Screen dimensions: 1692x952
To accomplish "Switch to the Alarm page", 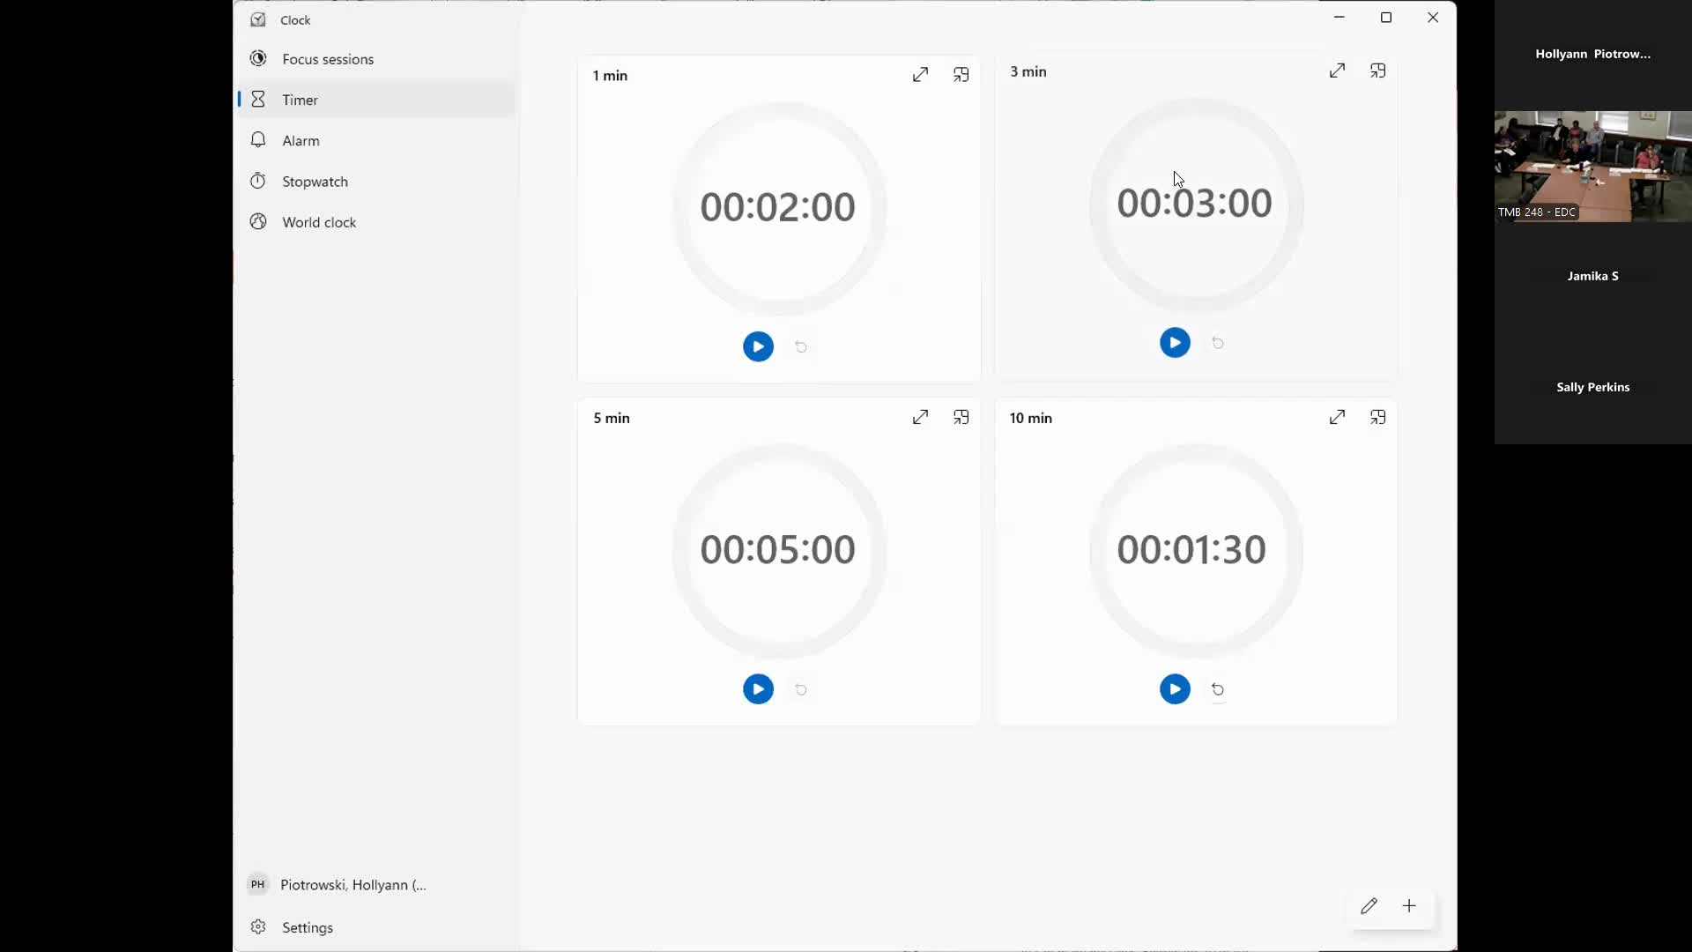I will tap(301, 140).
